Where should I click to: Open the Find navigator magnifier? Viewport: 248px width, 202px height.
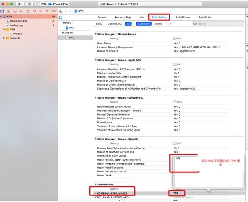tap(21, 11)
